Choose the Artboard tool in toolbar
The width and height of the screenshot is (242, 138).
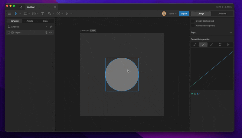25,14
